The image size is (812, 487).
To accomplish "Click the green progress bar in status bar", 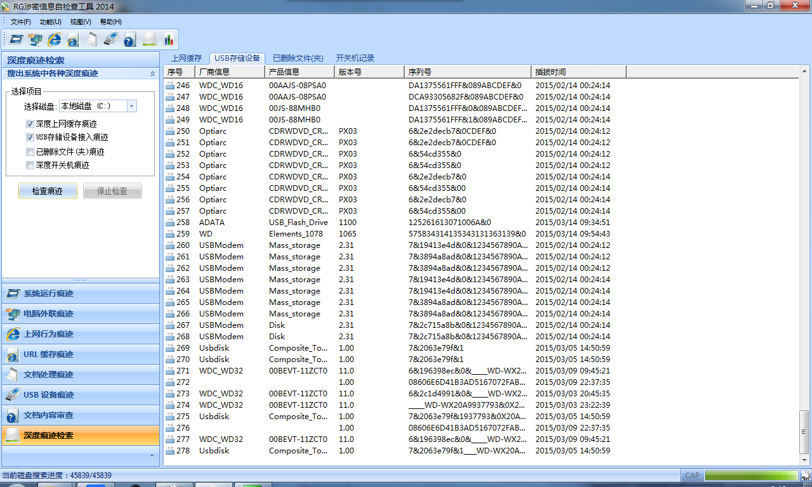I will pyautogui.click(x=751, y=476).
